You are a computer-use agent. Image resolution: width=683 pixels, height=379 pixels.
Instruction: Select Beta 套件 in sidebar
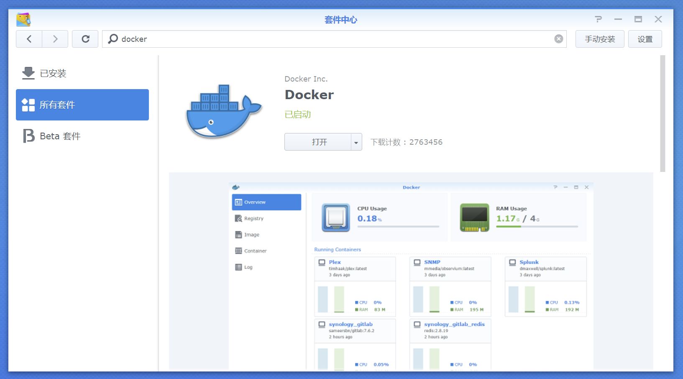[x=82, y=136]
